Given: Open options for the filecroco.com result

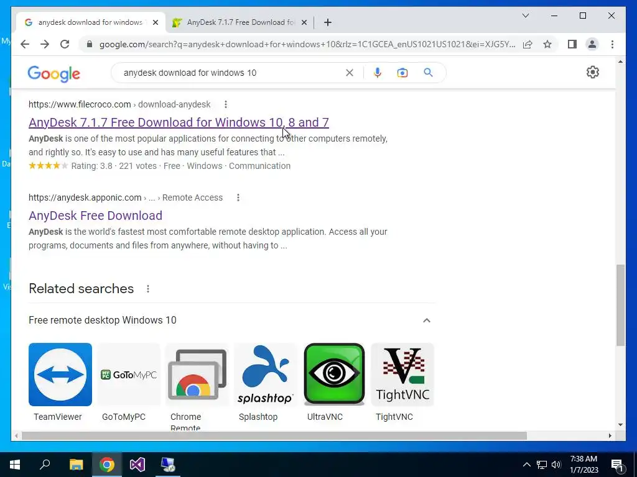Looking at the screenshot, I should coord(225,104).
